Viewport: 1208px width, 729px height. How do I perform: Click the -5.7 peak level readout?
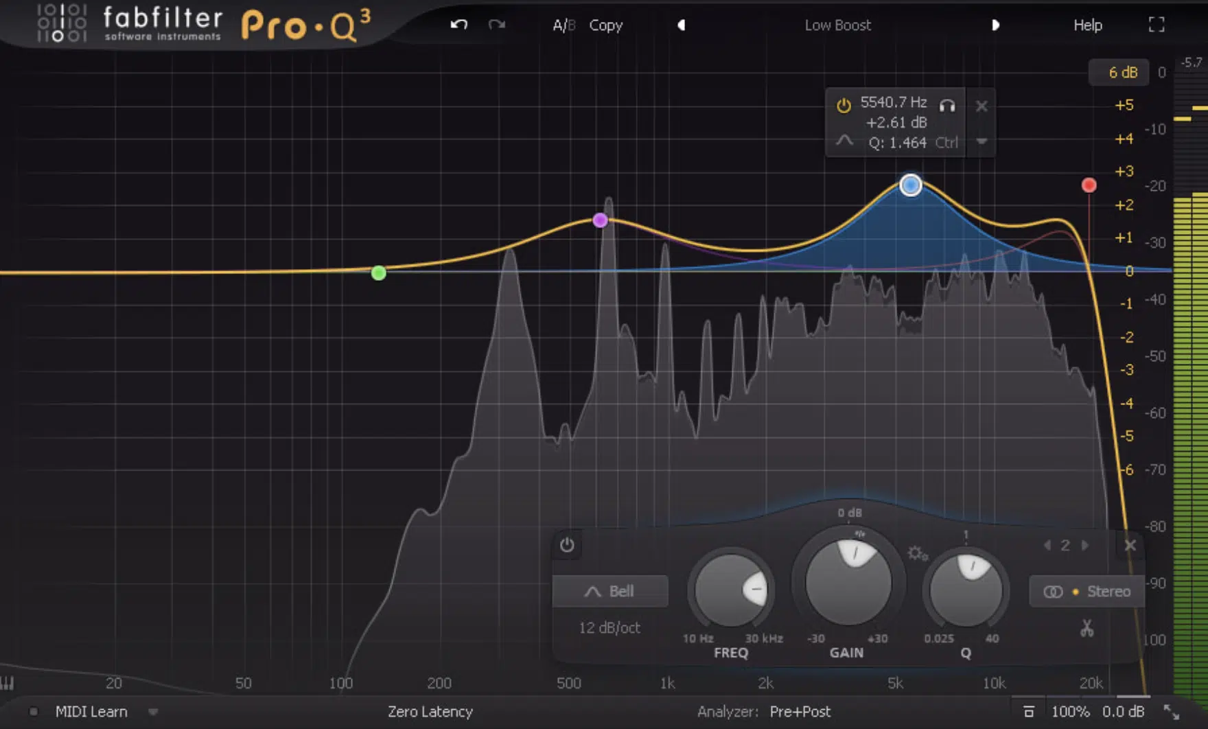point(1191,62)
